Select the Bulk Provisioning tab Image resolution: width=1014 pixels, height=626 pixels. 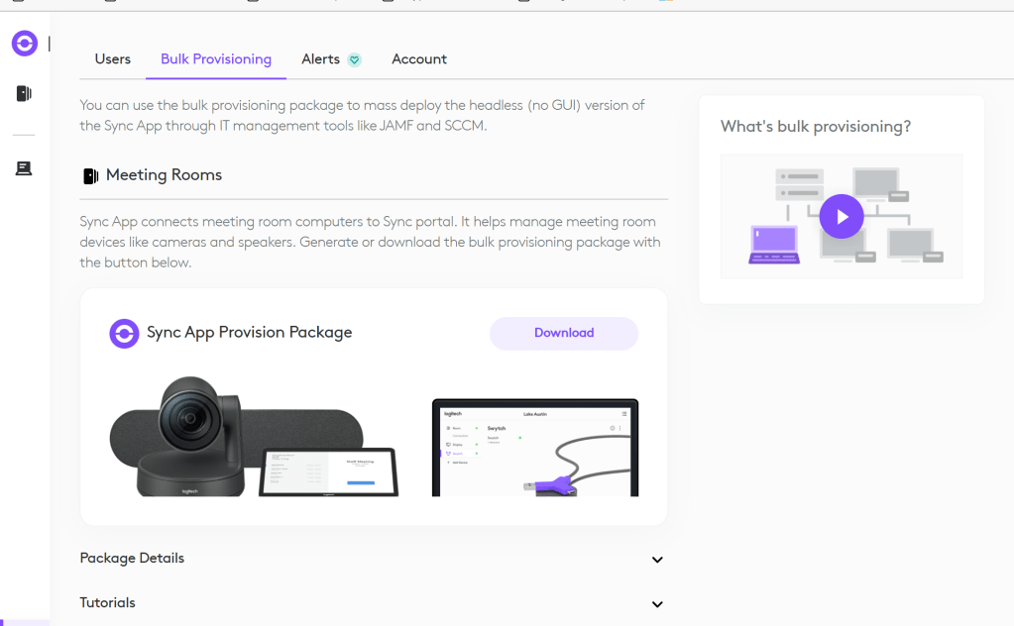click(x=216, y=59)
